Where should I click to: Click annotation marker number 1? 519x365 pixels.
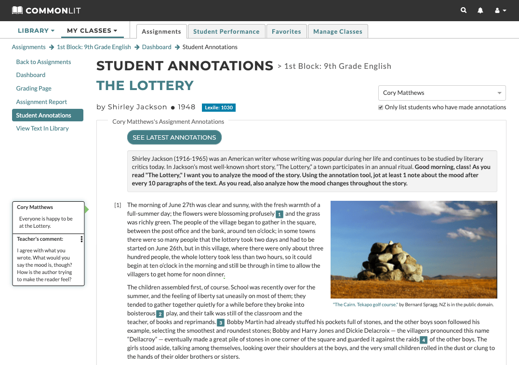(x=279, y=214)
